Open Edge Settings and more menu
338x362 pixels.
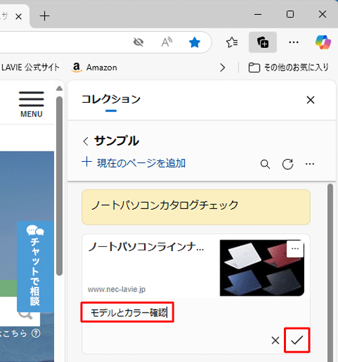[293, 42]
